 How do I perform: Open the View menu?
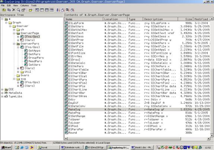(16, 6)
